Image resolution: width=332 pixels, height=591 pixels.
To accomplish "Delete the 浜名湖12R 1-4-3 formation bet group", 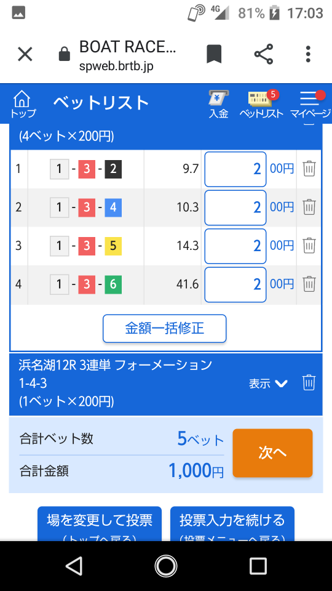I will coord(309,383).
